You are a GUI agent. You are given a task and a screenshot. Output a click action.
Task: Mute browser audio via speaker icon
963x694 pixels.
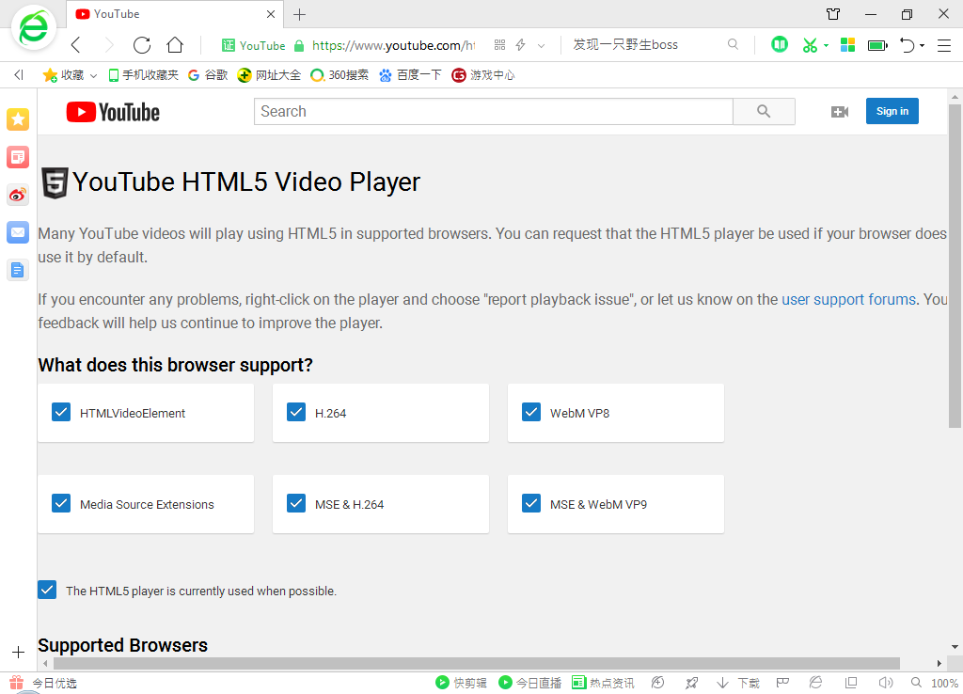click(x=886, y=682)
